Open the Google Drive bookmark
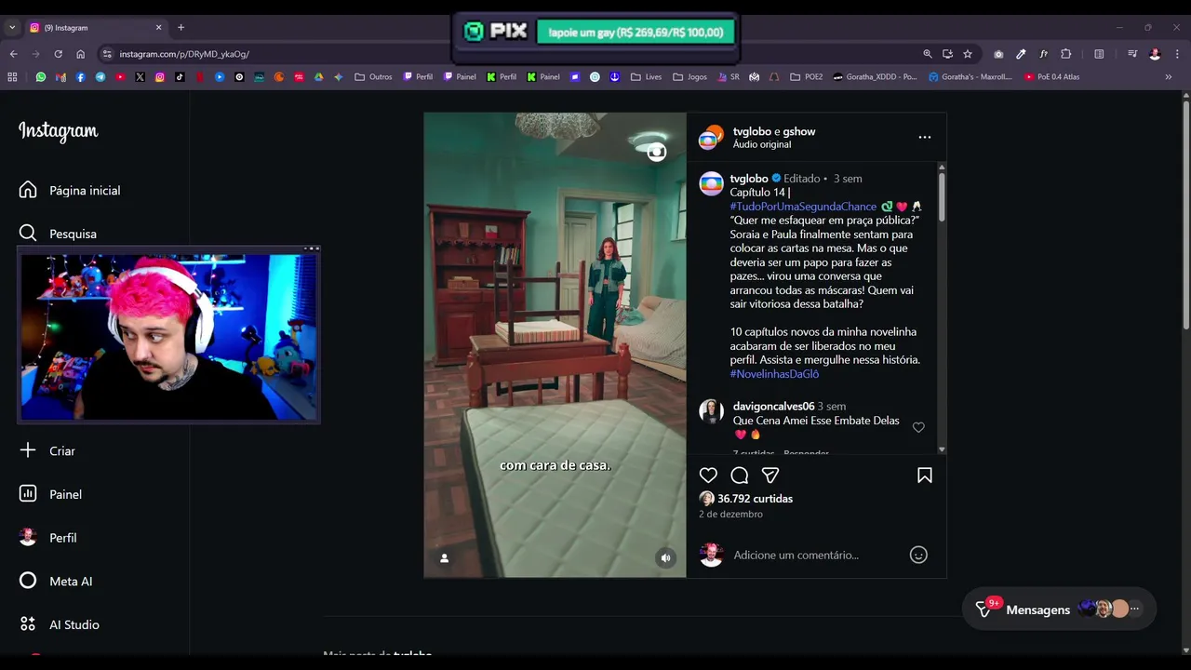This screenshot has width=1191, height=670. click(318, 77)
